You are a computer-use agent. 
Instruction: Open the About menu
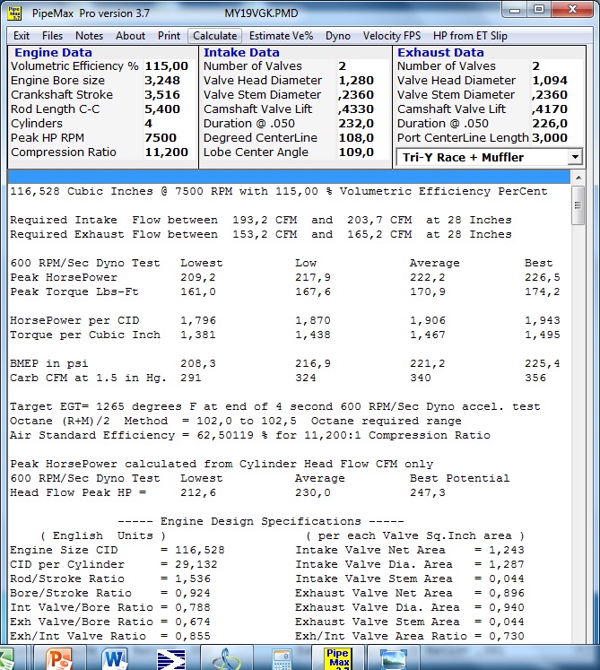point(130,36)
